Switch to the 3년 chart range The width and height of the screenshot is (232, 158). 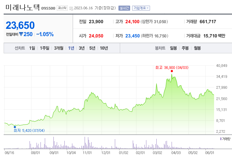coord(82,48)
